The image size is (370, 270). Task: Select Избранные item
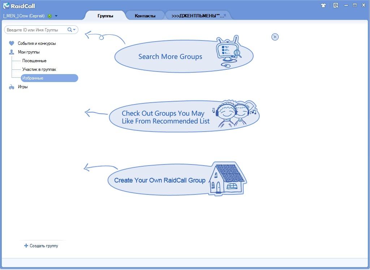49,78
